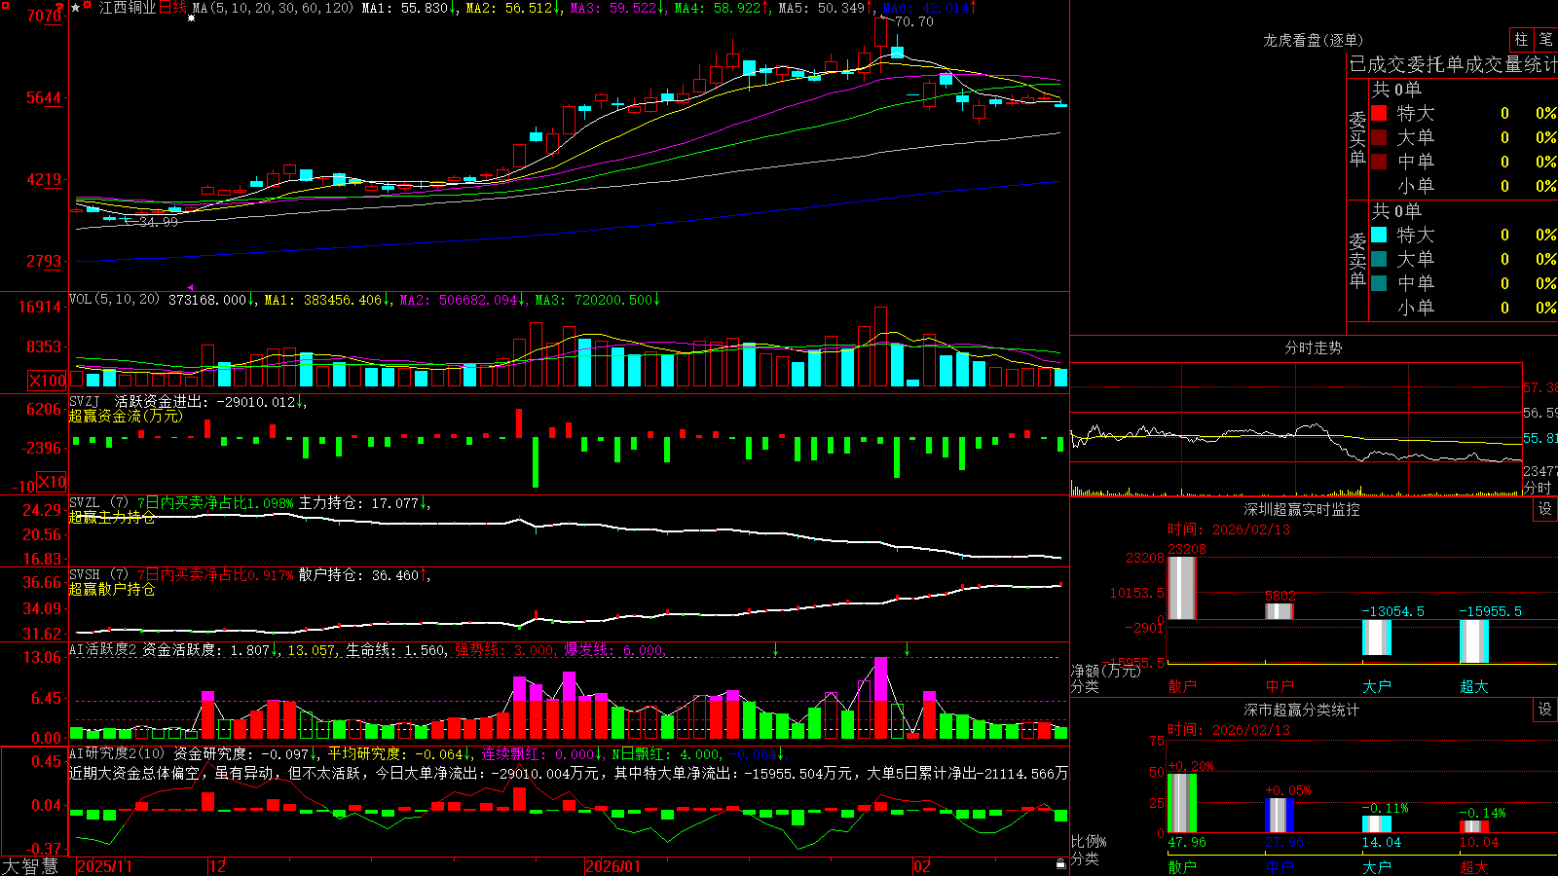Click the lock icon on the timeline
1558x876 pixels.
[1061, 864]
